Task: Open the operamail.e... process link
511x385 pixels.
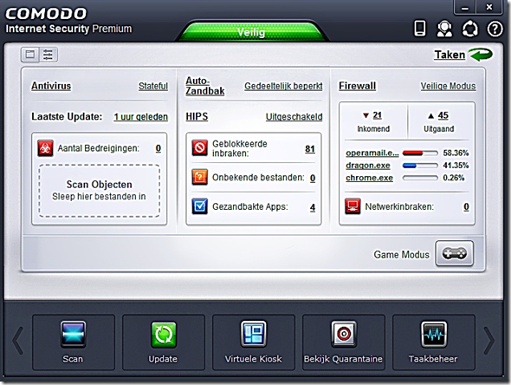Action: 372,153
